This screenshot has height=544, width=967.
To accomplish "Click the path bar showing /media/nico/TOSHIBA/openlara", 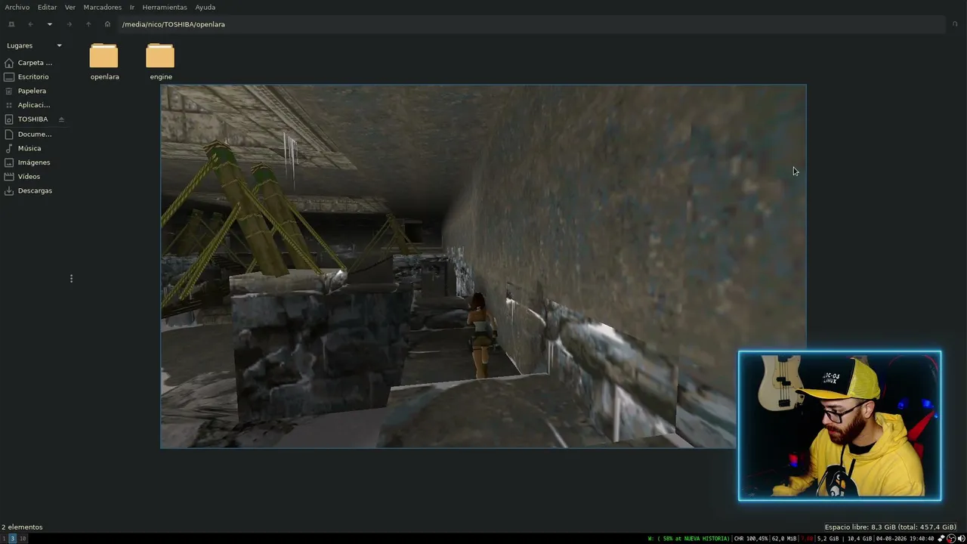I will [531, 24].
